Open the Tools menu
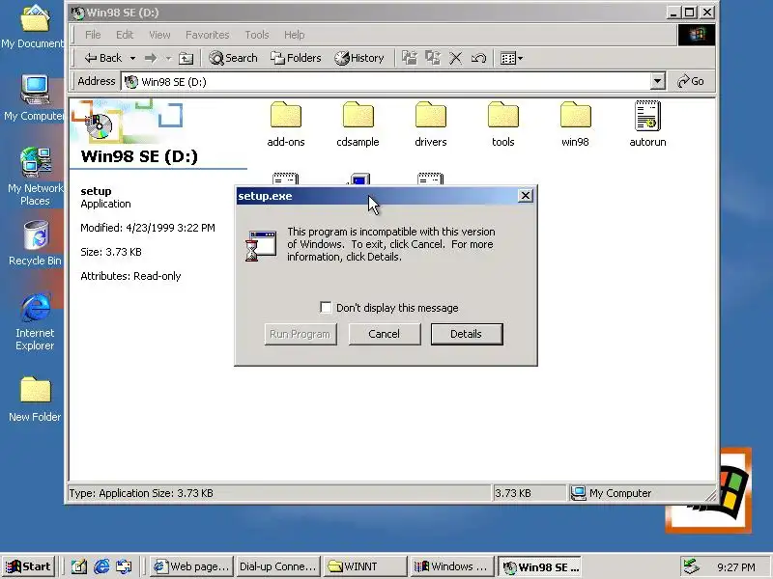773x579 pixels. (257, 35)
